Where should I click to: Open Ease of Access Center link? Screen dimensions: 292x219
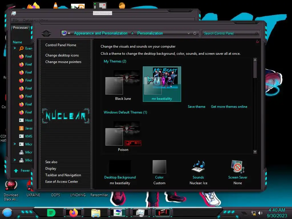click(x=62, y=182)
